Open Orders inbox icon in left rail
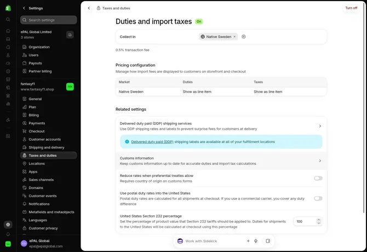 click(x=8, y=39)
